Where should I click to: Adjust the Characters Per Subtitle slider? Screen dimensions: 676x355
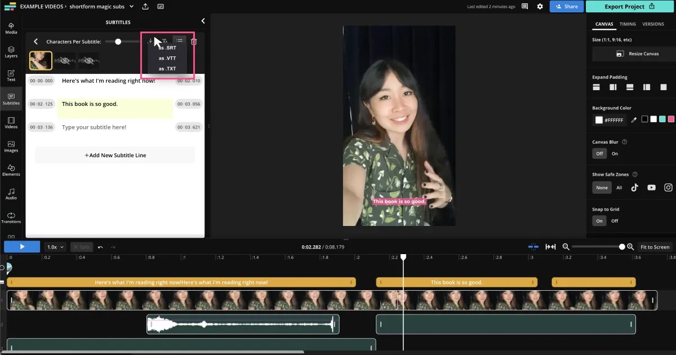click(118, 41)
